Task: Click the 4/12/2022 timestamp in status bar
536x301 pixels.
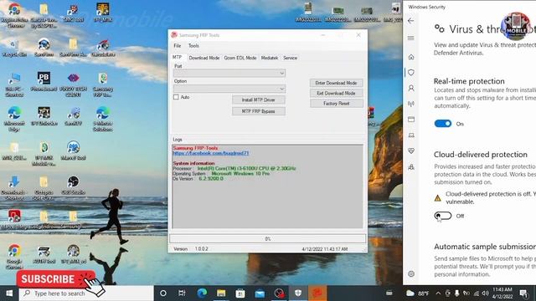Action: [x=325, y=249]
